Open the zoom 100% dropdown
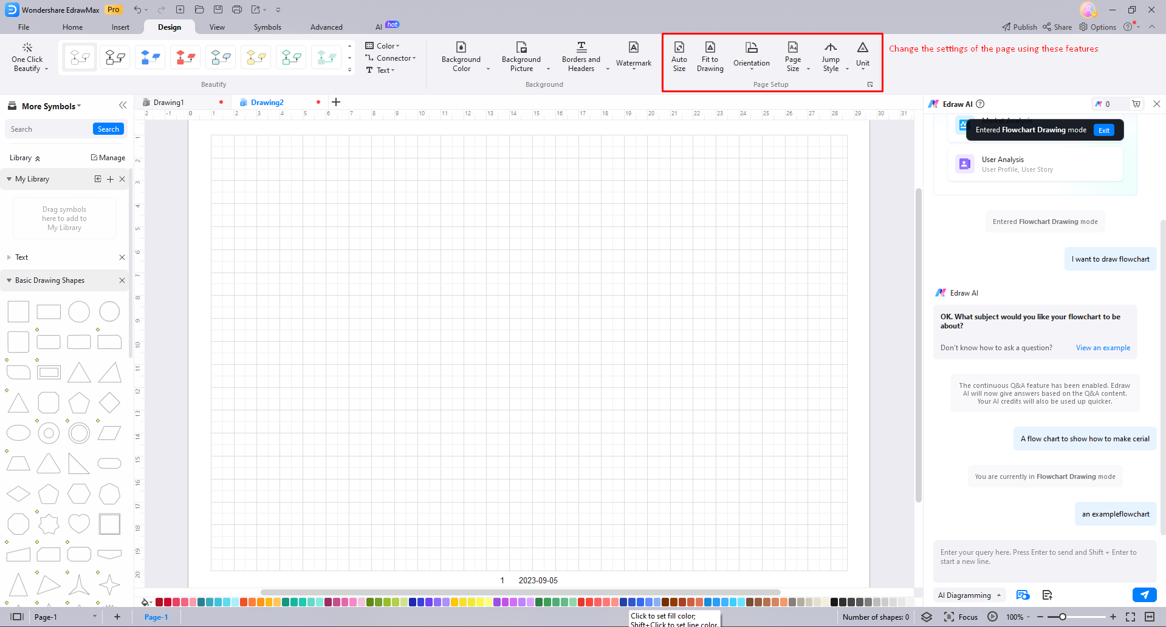Viewport: 1166px width, 627px height. pos(1018,617)
